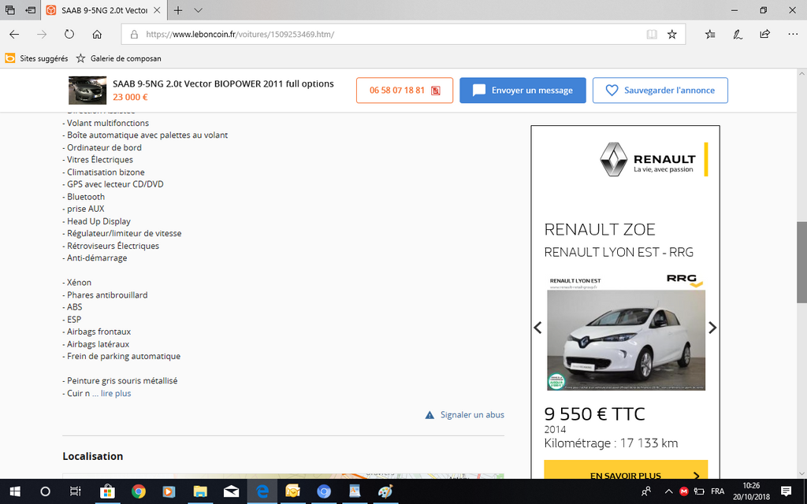
Task: Click Signaler un abus link
Action: (x=465, y=415)
